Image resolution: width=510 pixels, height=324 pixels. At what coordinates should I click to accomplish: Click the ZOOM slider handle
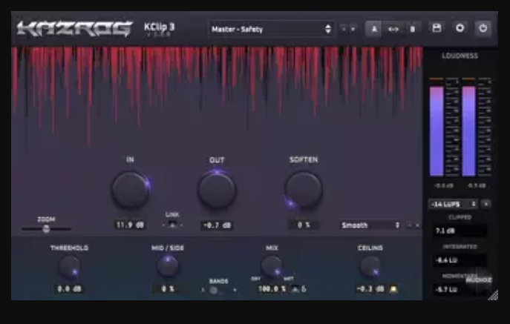pos(46,229)
